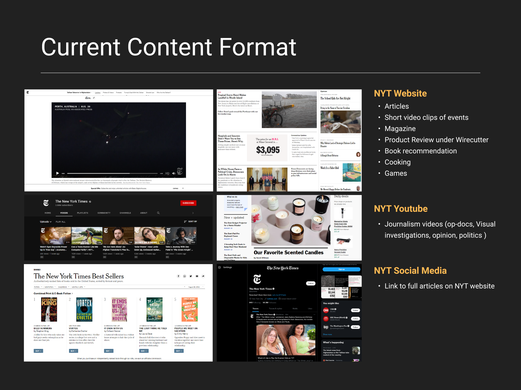Image resolution: width=521 pixels, height=390 pixels.
Task: Expand the Monthly Lists dropdown
Action: click(x=78, y=287)
